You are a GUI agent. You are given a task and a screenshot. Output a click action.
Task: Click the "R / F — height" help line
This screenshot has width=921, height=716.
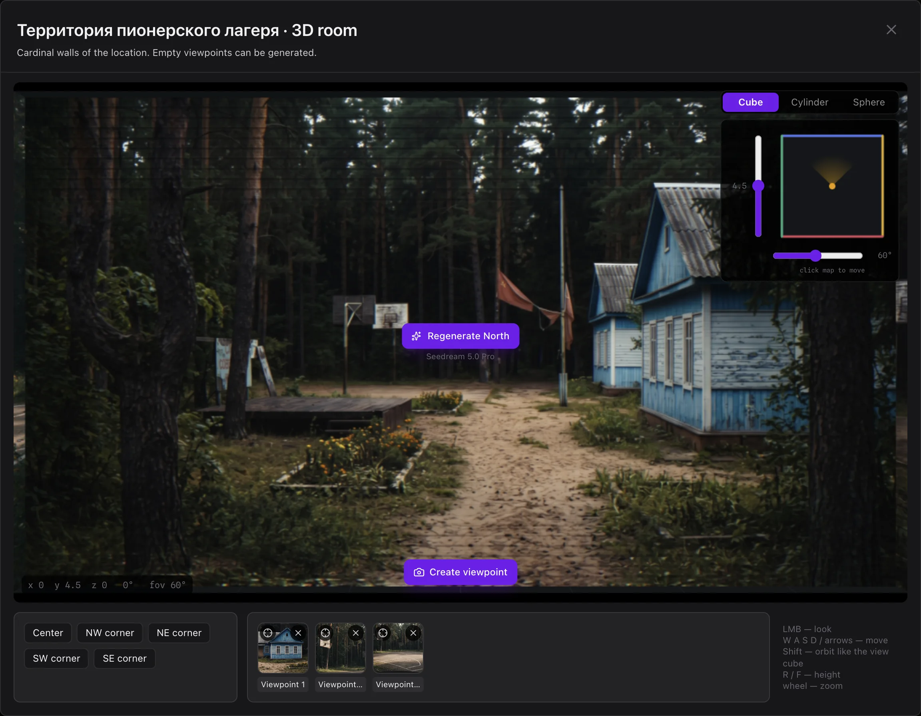[x=811, y=674]
